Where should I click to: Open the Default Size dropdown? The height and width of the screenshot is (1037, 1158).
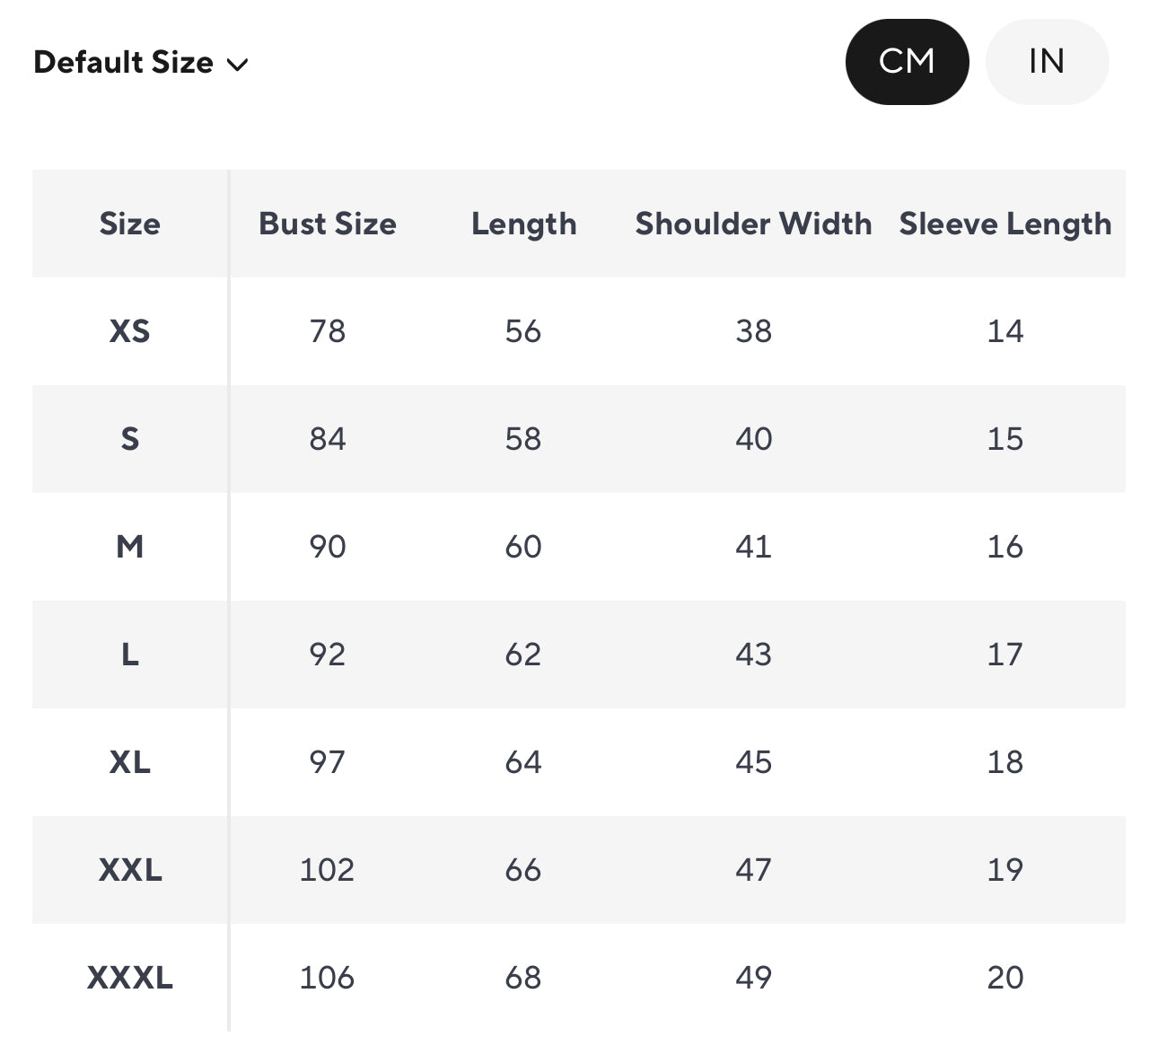(141, 63)
